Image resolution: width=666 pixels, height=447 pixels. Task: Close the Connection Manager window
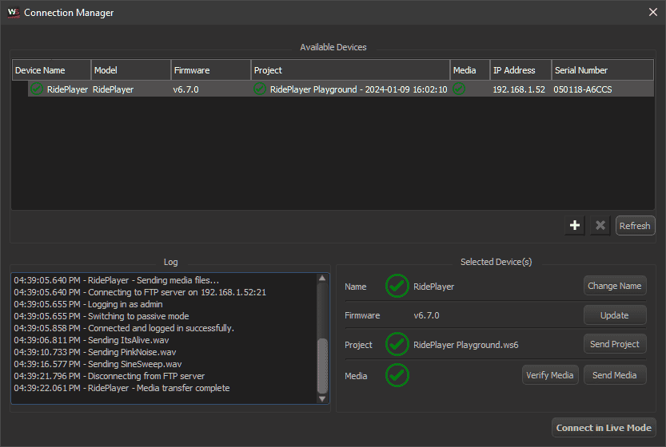[652, 12]
